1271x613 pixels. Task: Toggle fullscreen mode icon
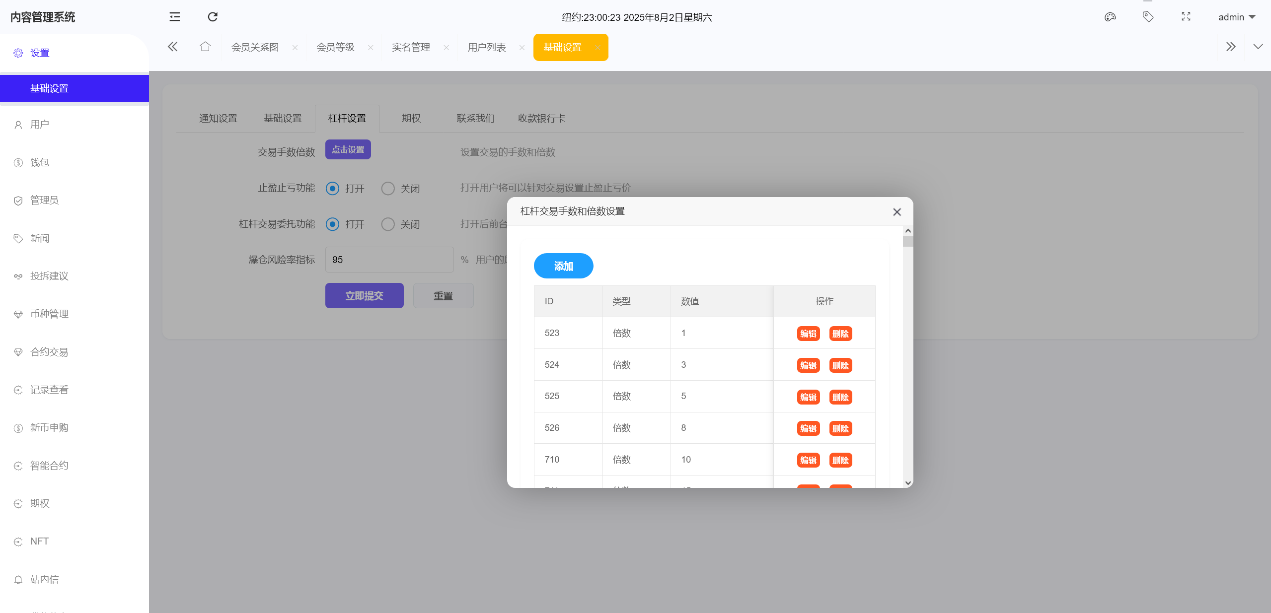click(x=1186, y=17)
